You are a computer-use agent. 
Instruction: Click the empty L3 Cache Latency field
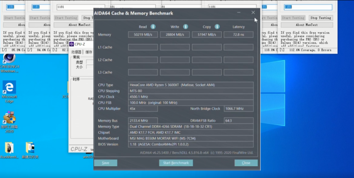[238, 72]
